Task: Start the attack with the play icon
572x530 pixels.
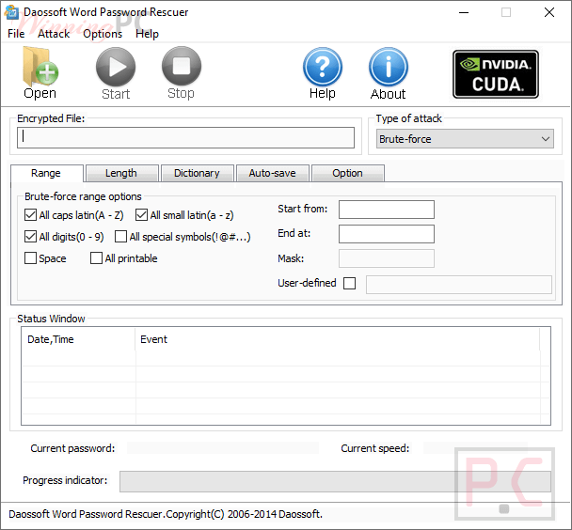Action: point(116,67)
